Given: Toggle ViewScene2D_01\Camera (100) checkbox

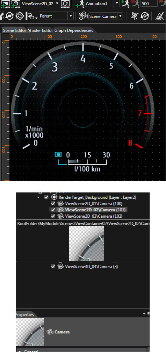Looking at the screenshot, I should point(53,204).
